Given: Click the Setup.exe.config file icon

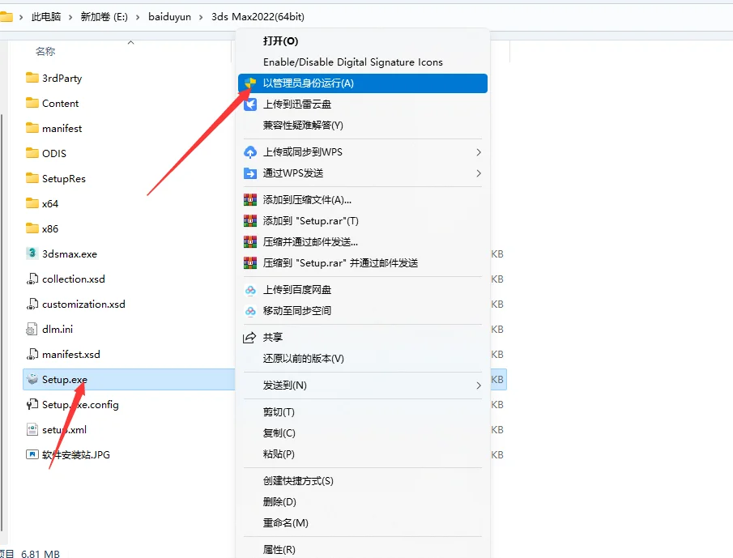Looking at the screenshot, I should pos(32,404).
